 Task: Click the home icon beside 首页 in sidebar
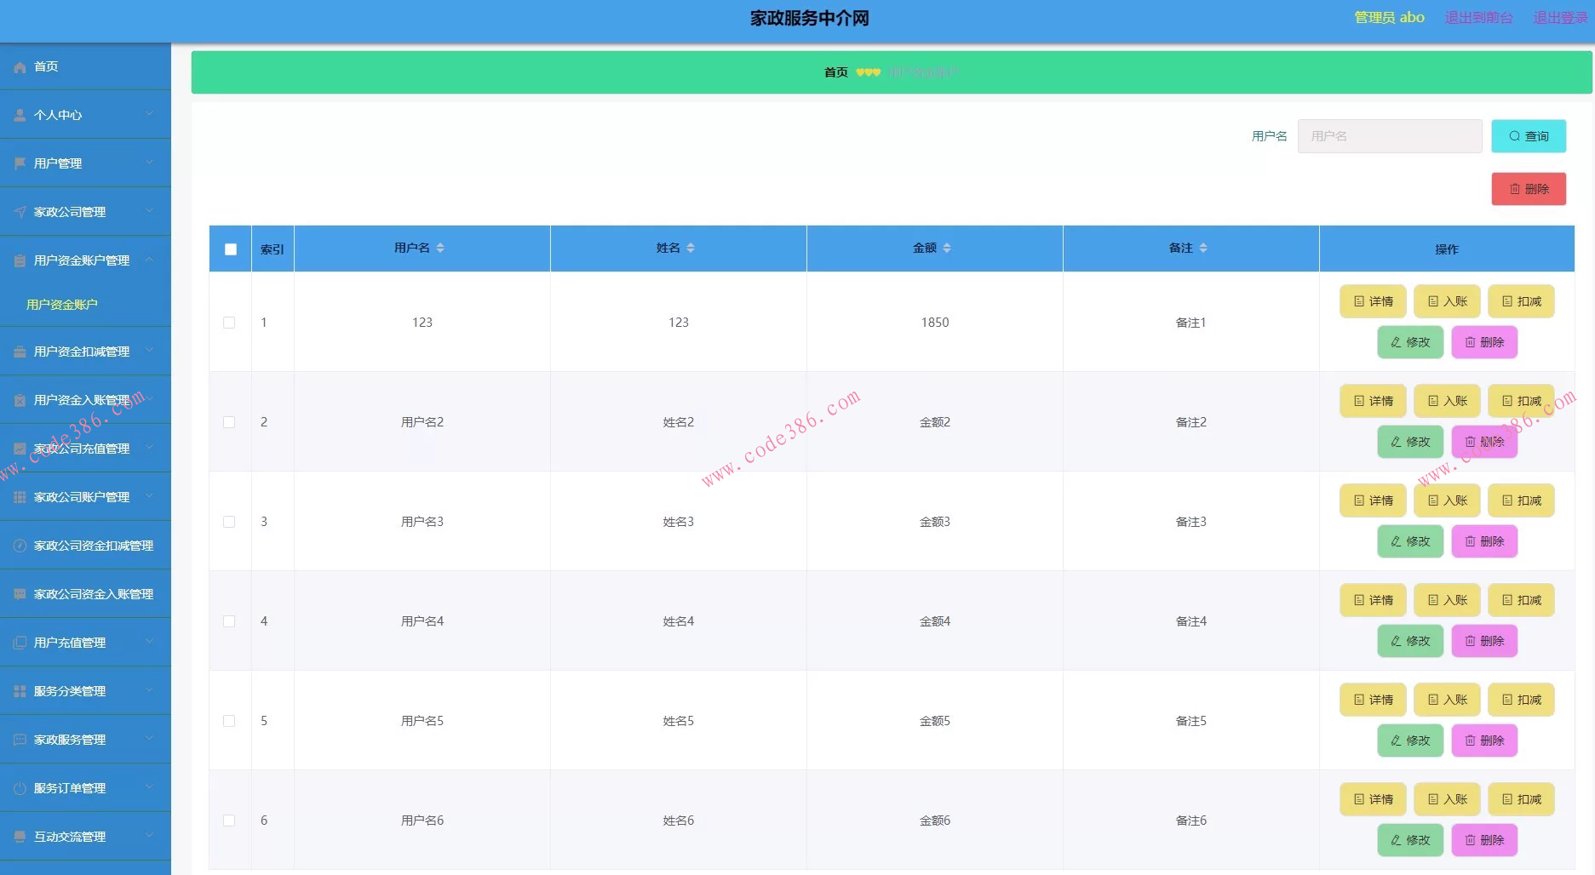[20, 66]
